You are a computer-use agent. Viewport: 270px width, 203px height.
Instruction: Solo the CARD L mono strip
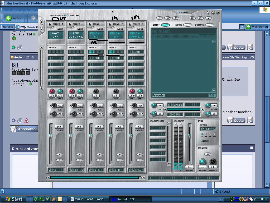click(99, 160)
